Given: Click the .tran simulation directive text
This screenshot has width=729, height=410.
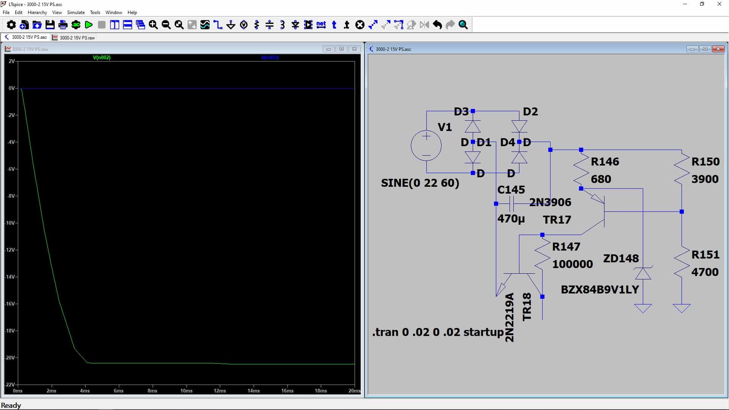Looking at the screenshot, I should (437, 332).
